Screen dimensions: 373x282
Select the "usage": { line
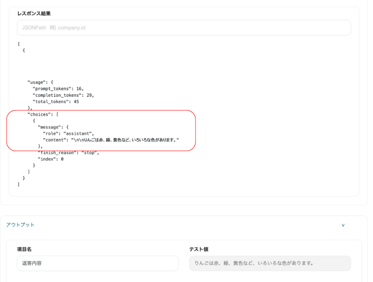click(x=40, y=82)
